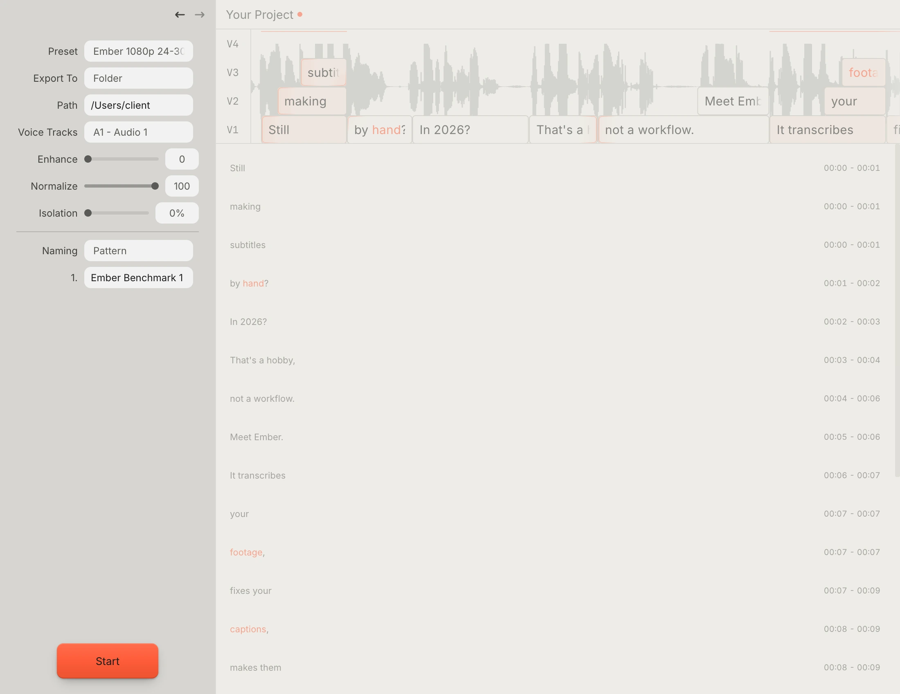The height and width of the screenshot is (694, 900).
Task: Select the 'by hand?' timeline clip
Action: coord(380,130)
